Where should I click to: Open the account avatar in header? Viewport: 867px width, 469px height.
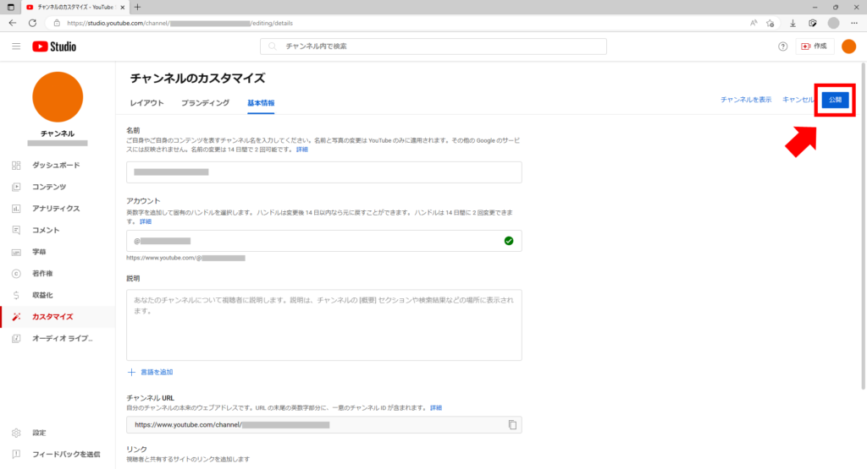point(848,46)
